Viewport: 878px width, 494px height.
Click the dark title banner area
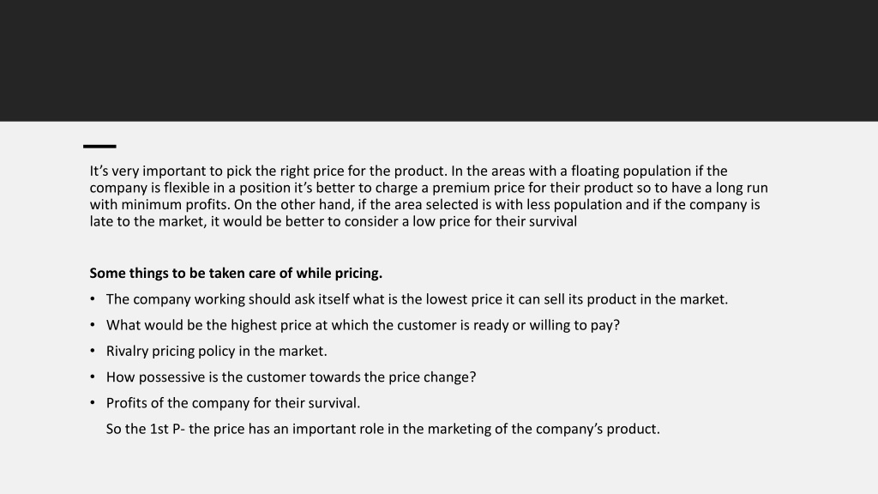click(439, 61)
